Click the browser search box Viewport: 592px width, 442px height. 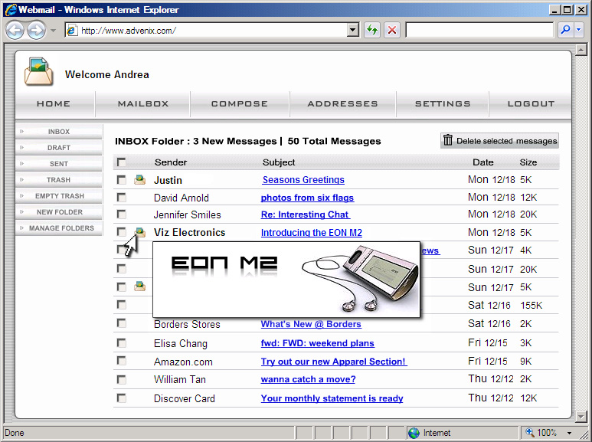click(x=479, y=30)
